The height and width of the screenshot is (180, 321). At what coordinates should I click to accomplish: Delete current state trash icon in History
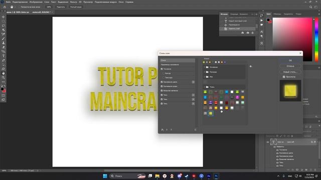tap(252, 33)
